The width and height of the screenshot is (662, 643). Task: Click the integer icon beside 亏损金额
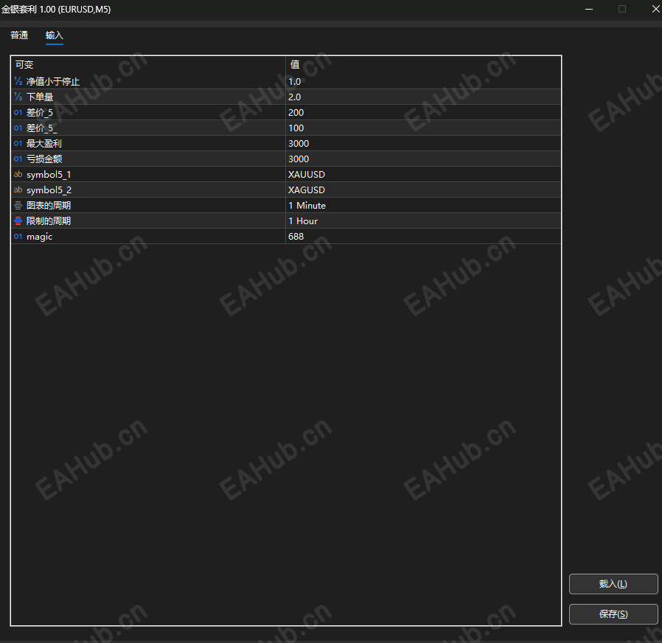[x=18, y=159]
